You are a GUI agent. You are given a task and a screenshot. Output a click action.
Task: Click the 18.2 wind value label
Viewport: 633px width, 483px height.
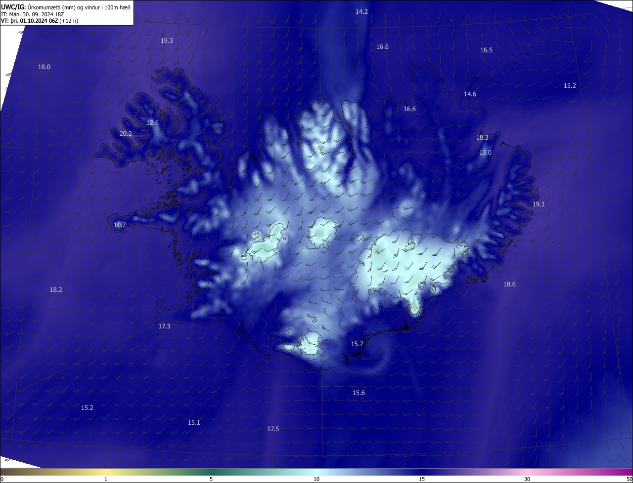click(x=56, y=290)
